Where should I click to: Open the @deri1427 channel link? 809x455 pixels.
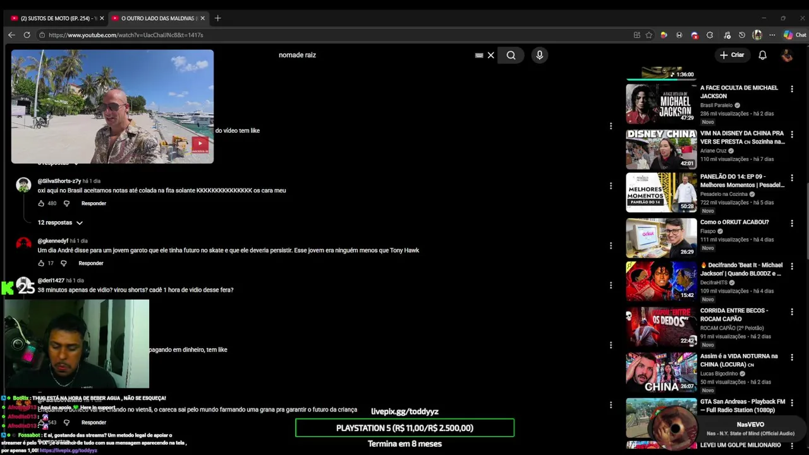(51, 280)
